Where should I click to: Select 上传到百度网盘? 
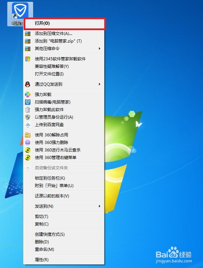click(64, 125)
